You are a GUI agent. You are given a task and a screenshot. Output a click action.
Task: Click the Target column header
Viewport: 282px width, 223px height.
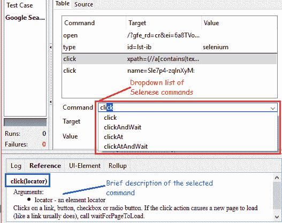164,23
